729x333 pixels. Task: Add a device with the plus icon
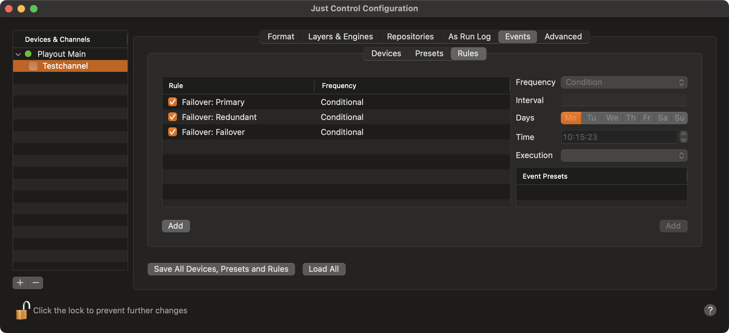point(20,283)
